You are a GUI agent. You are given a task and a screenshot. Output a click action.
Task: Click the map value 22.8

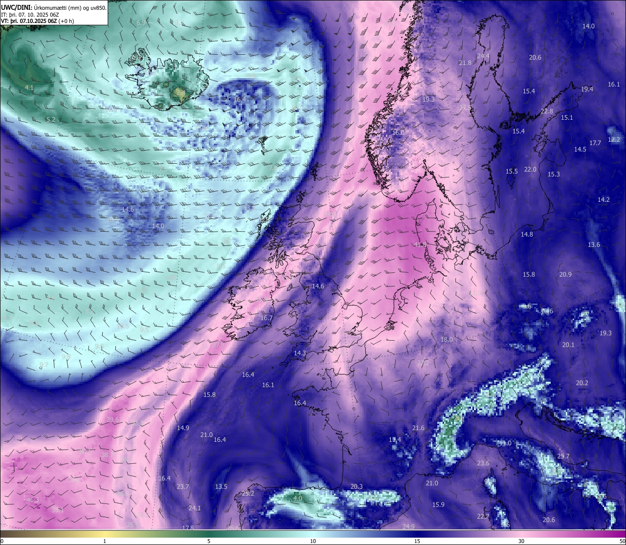pyautogui.click(x=547, y=111)
